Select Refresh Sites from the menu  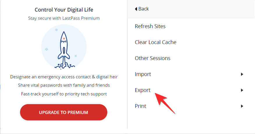(x=150, y=26)
